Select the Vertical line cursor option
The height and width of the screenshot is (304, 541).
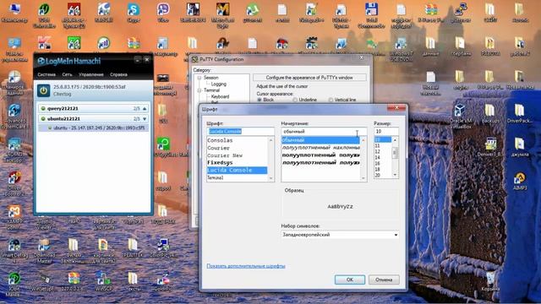331,100
